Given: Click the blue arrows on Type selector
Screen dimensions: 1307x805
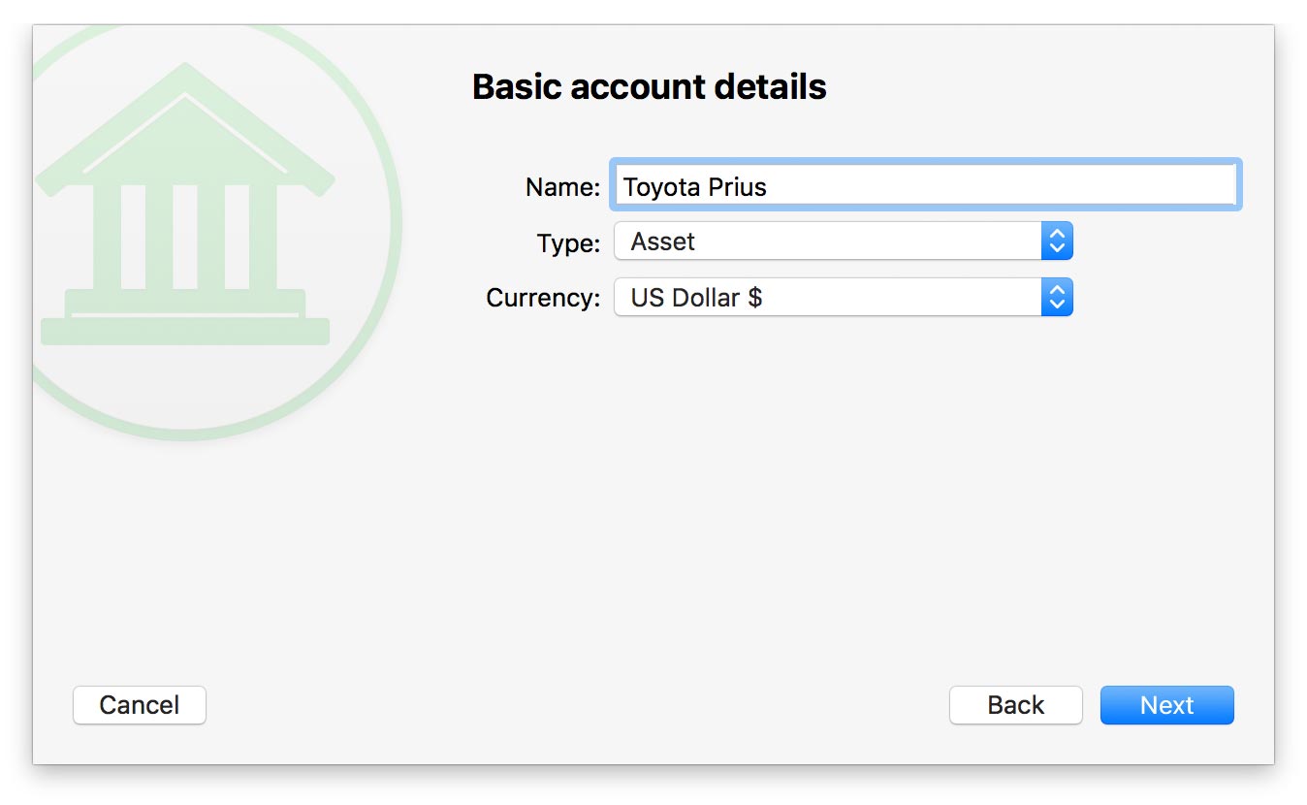Looking at the screenshot, I should [1057, 241].
